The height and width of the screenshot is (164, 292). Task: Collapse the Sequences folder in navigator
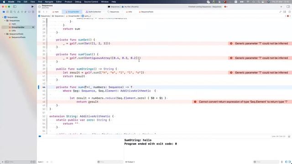5,20
